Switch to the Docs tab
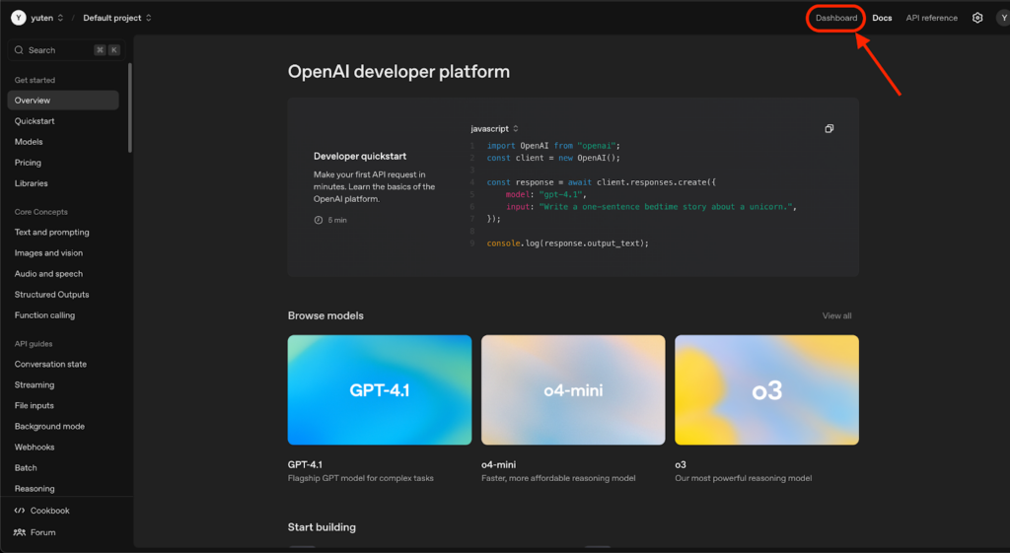Viewport: 1010px width, 553px height. (882, 18)
